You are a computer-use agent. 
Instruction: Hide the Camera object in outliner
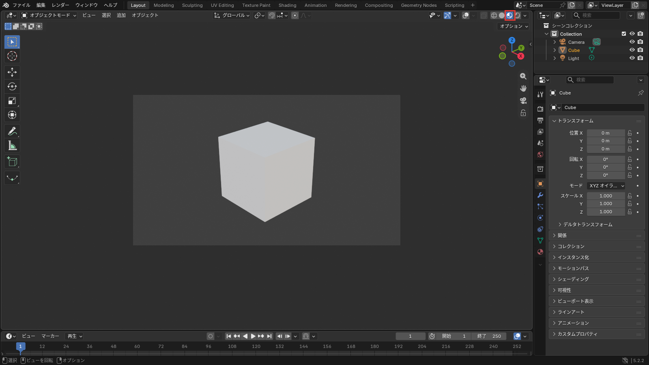click(x=632, y=42)
